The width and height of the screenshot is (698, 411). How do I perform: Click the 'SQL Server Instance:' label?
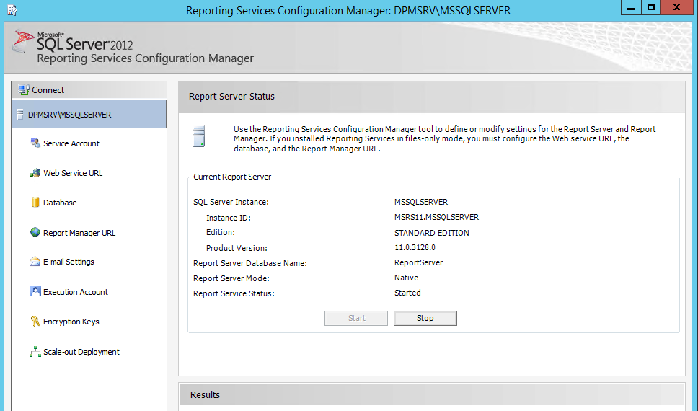pos(231,202)
